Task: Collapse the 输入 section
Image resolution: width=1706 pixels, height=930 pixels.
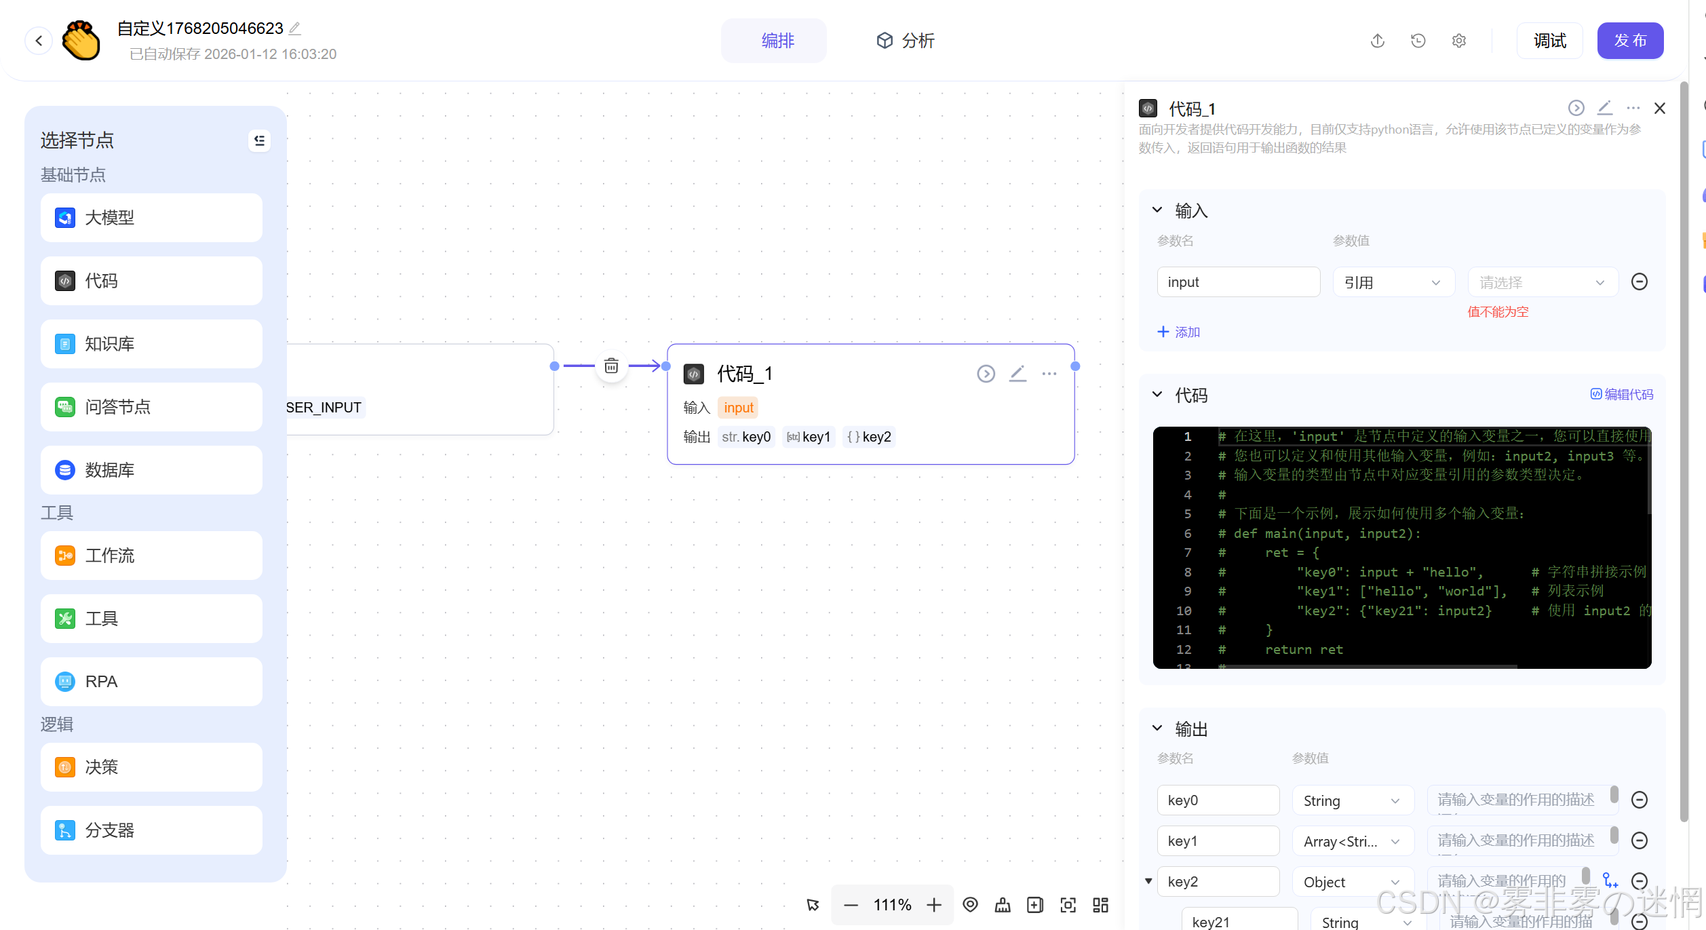Action: (x=1157, y=210)
